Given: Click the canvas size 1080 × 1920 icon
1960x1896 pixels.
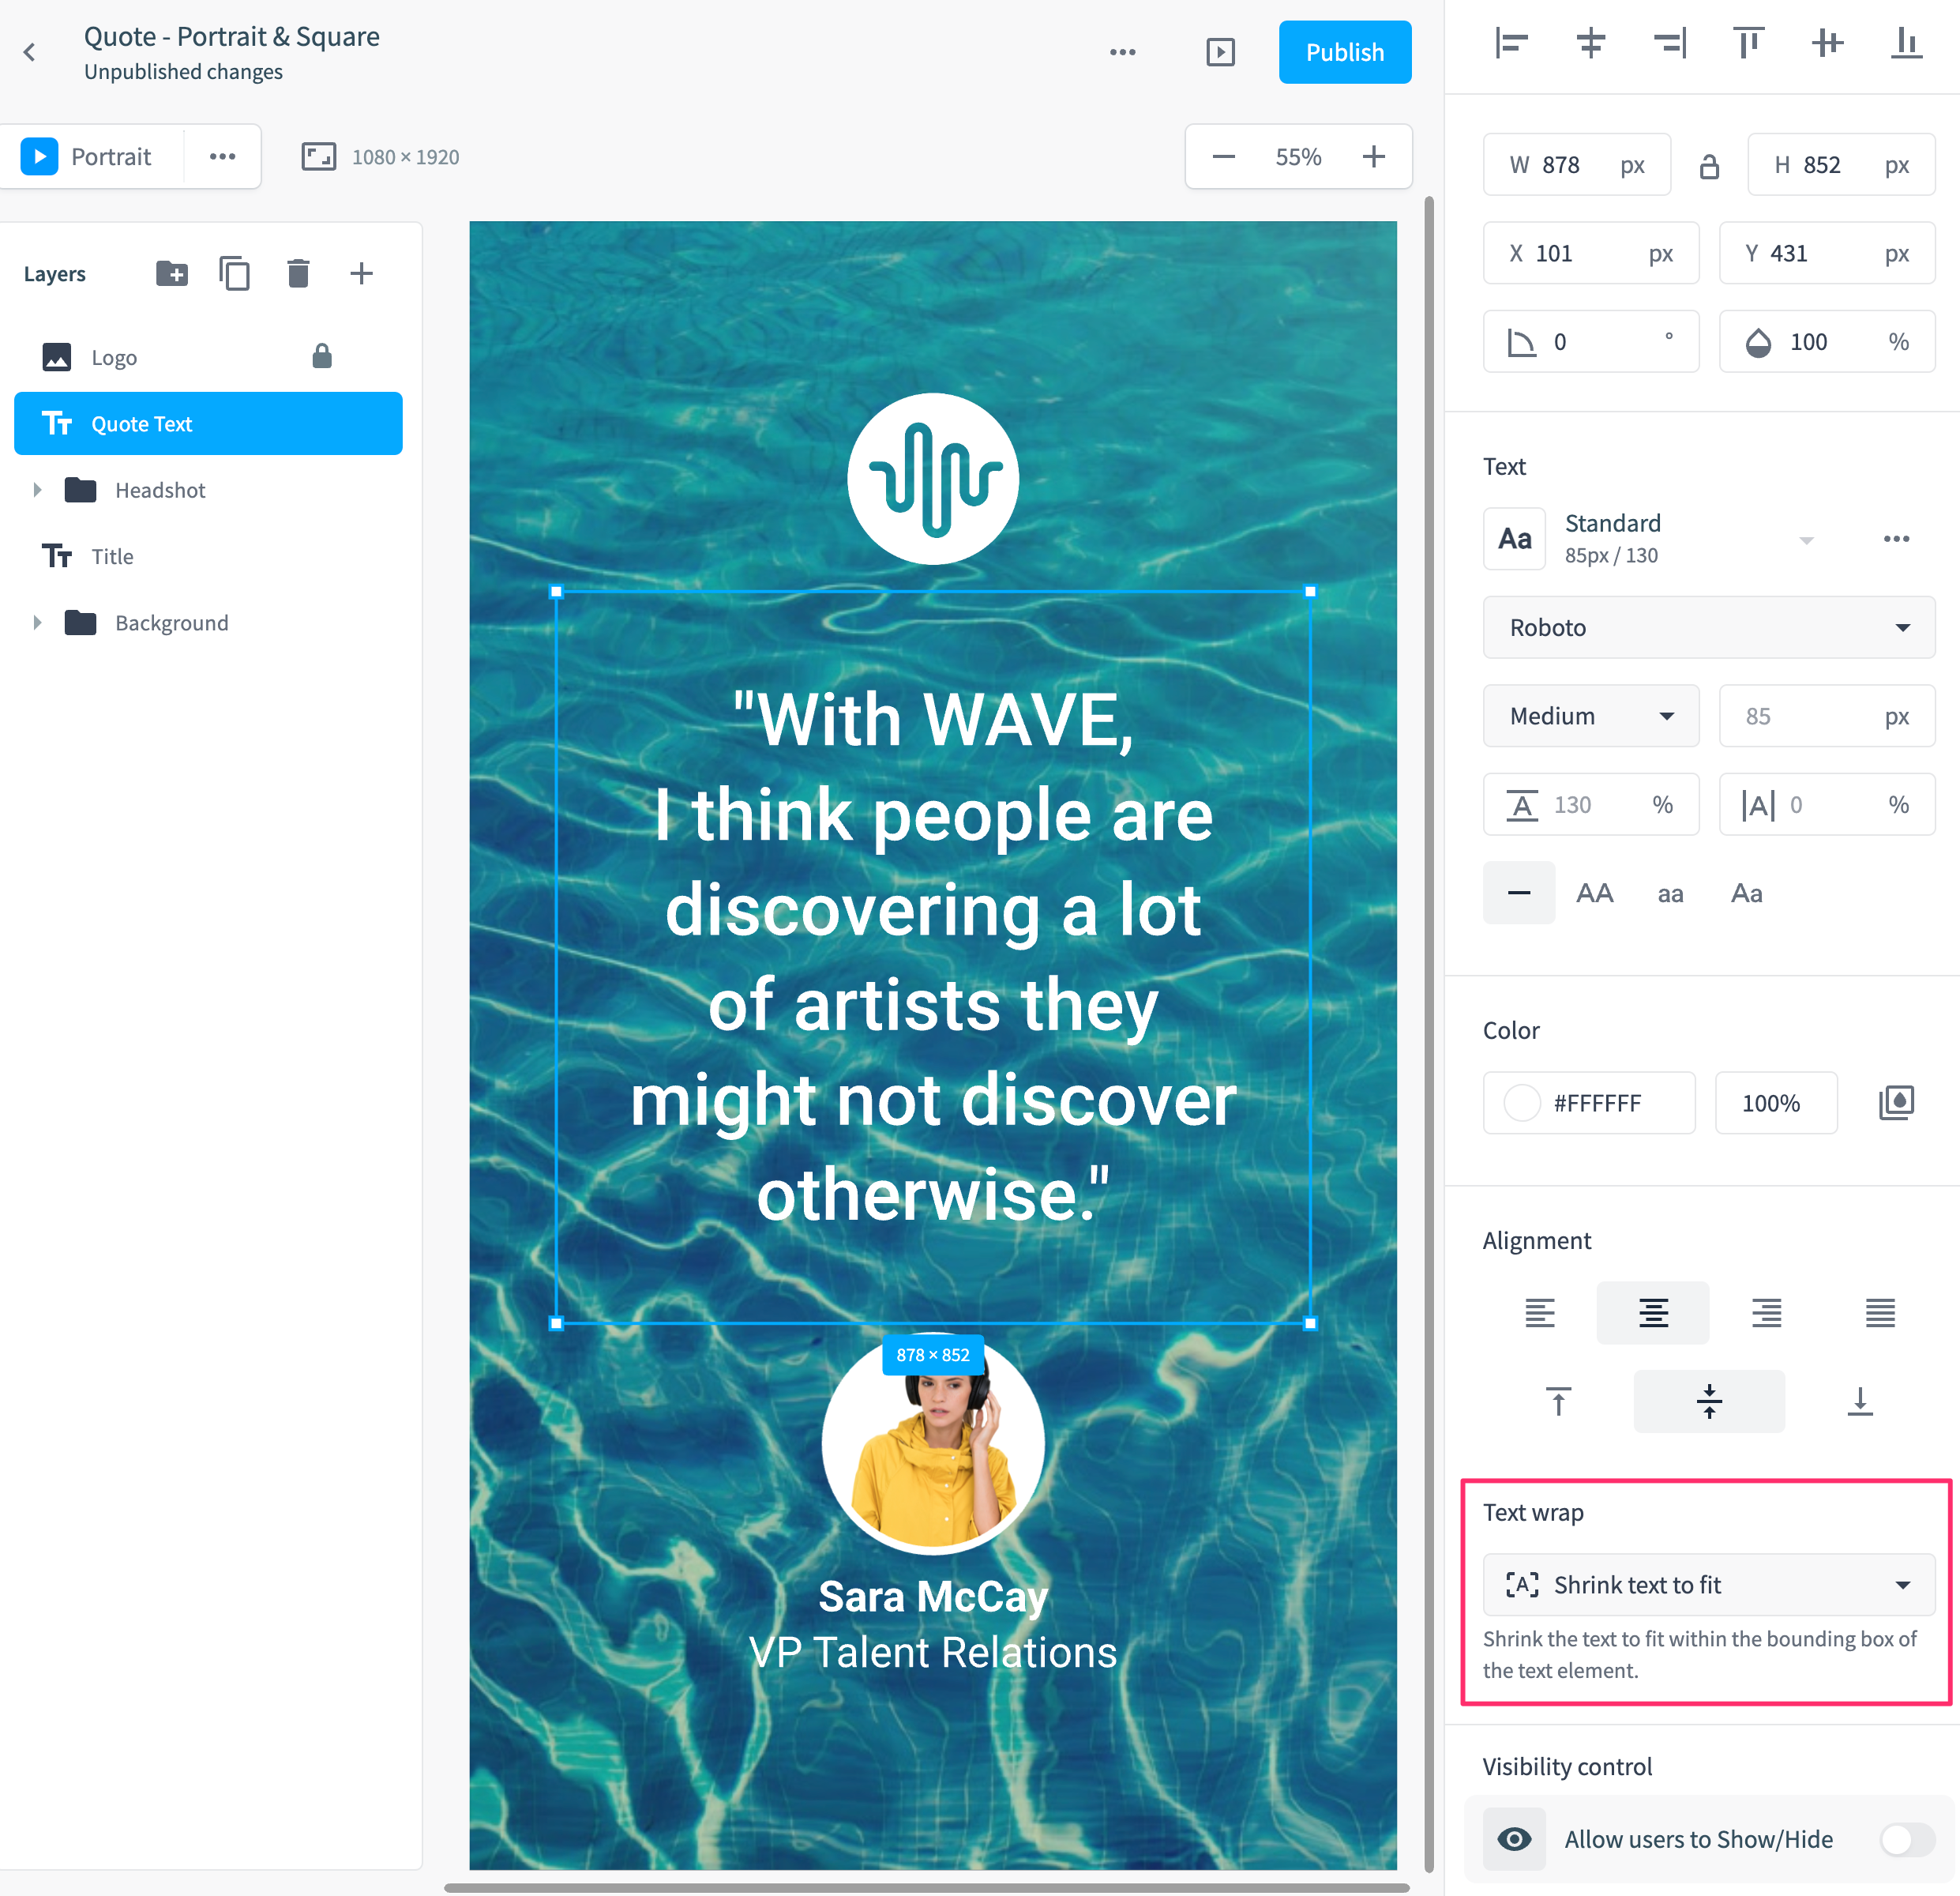Looking at the screenshot, I should point(319,156).
